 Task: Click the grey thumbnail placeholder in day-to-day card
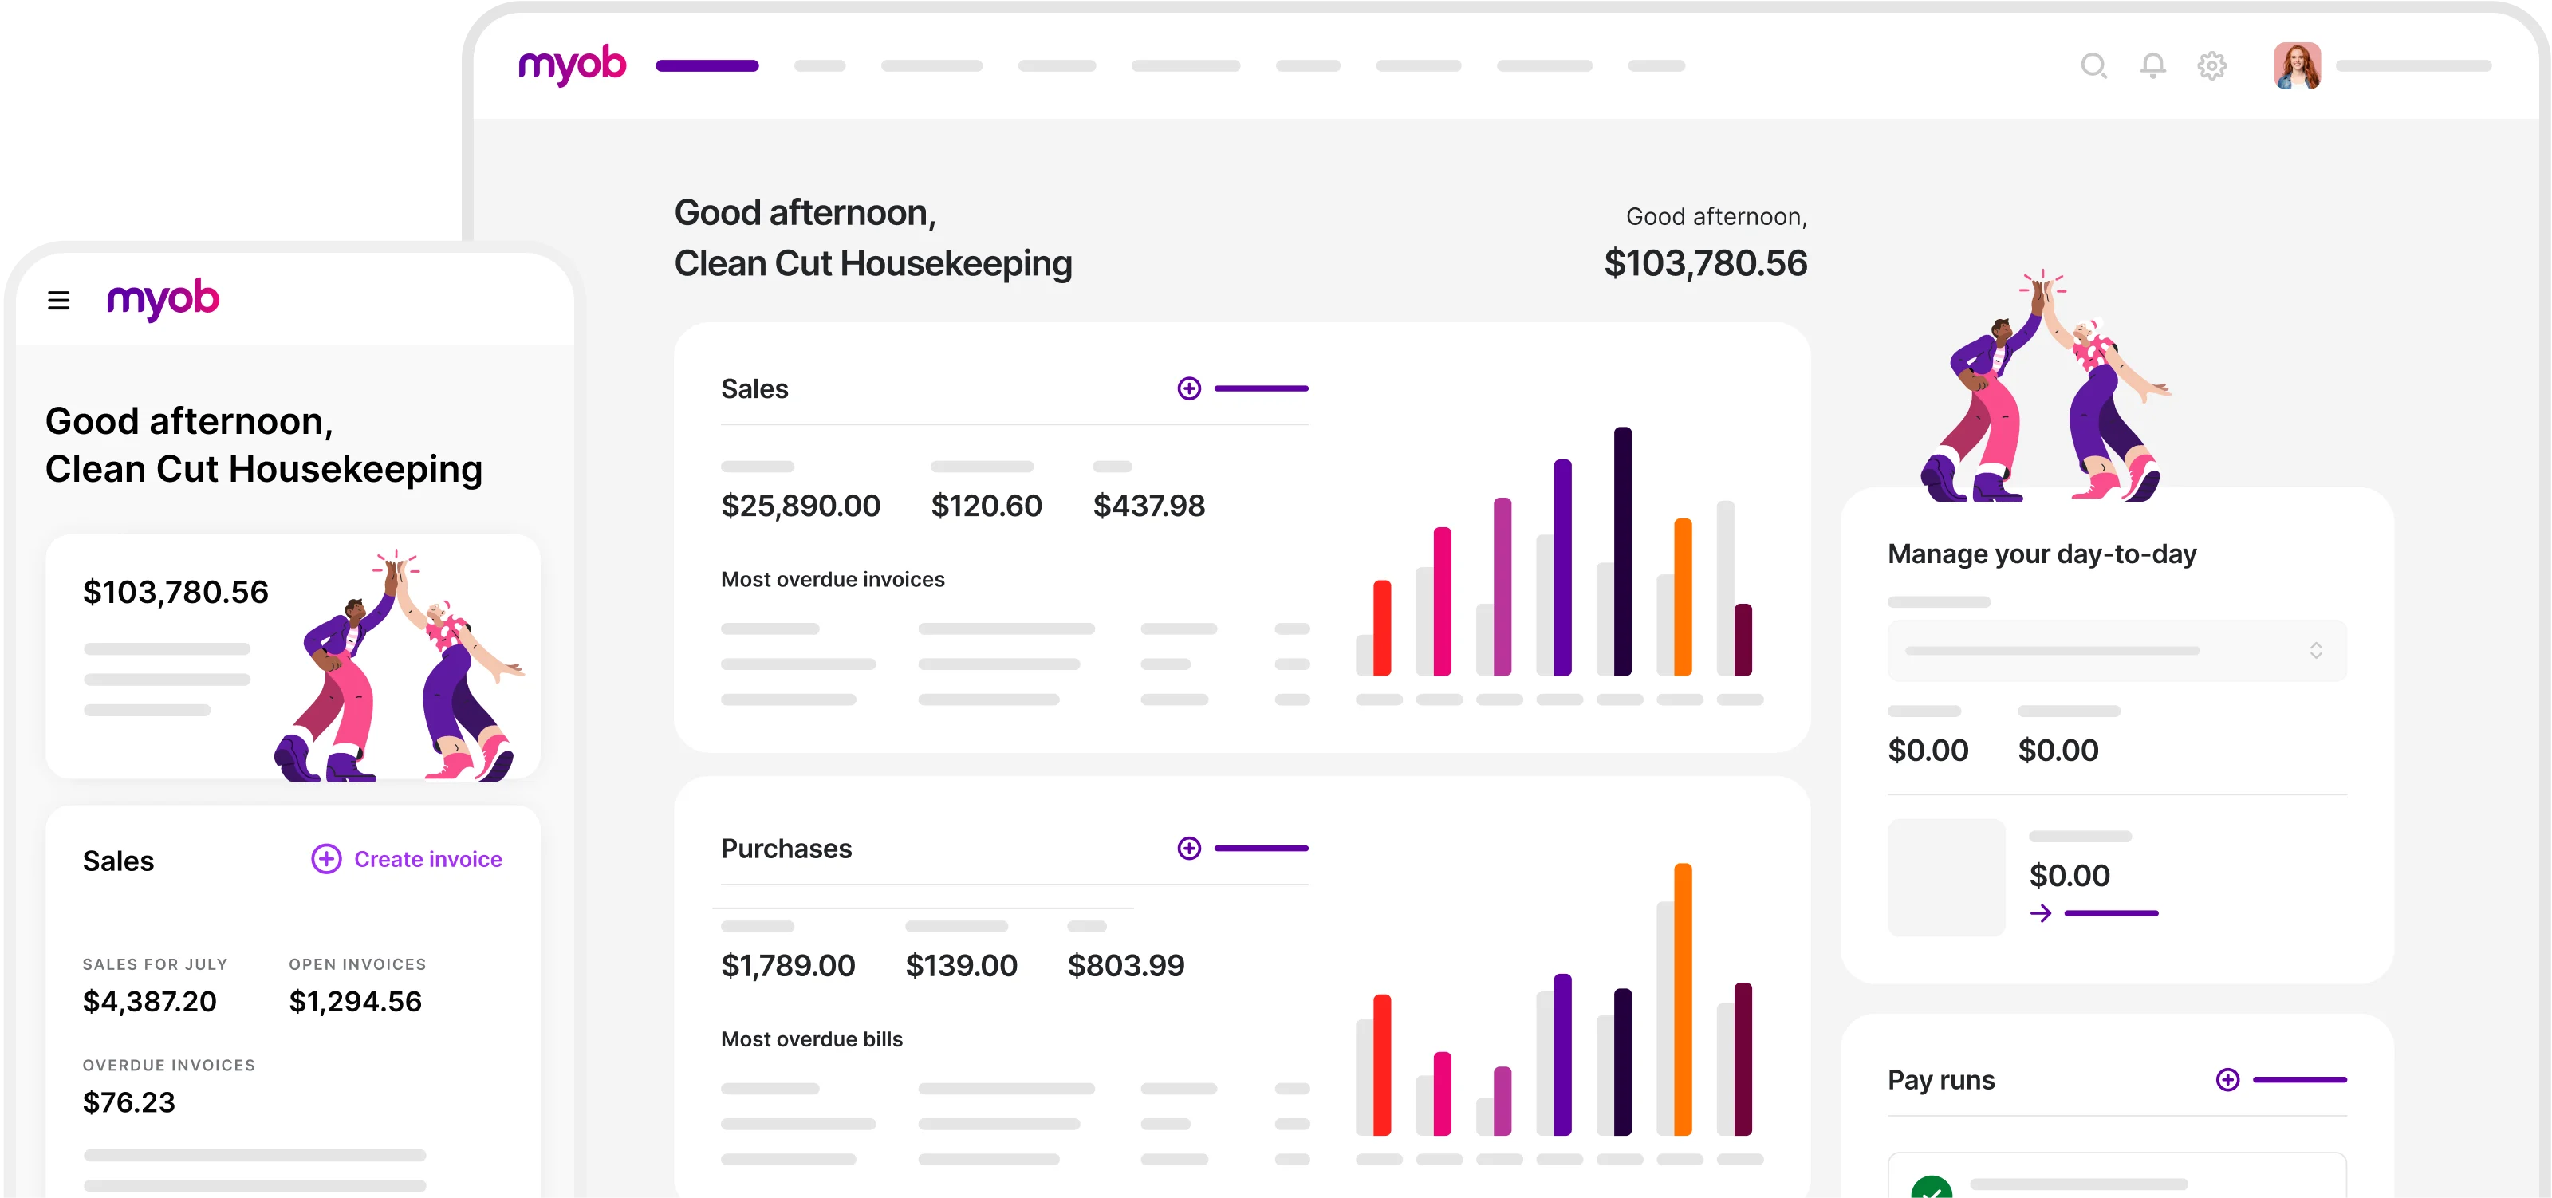pos(1946,877)
